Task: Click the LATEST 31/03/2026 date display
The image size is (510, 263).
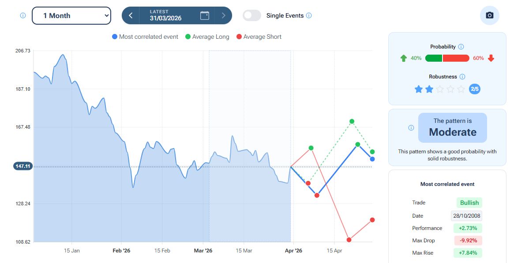Action: tap(165, 15)
